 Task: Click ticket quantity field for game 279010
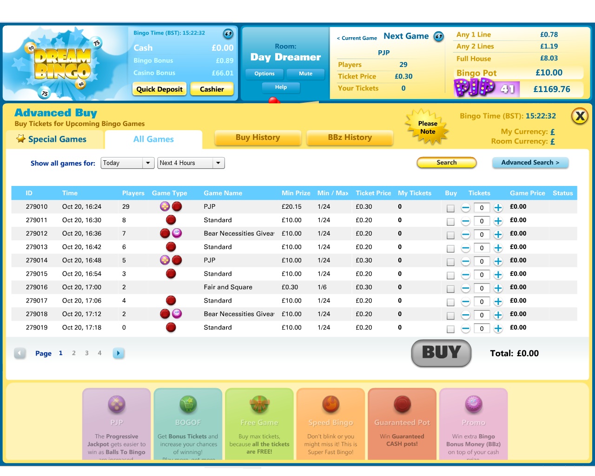click(x=482, y=208)
